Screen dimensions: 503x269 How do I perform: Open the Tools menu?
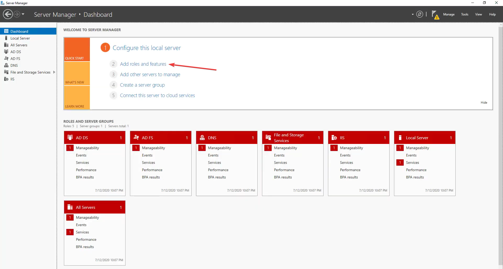tap(465, 14)
